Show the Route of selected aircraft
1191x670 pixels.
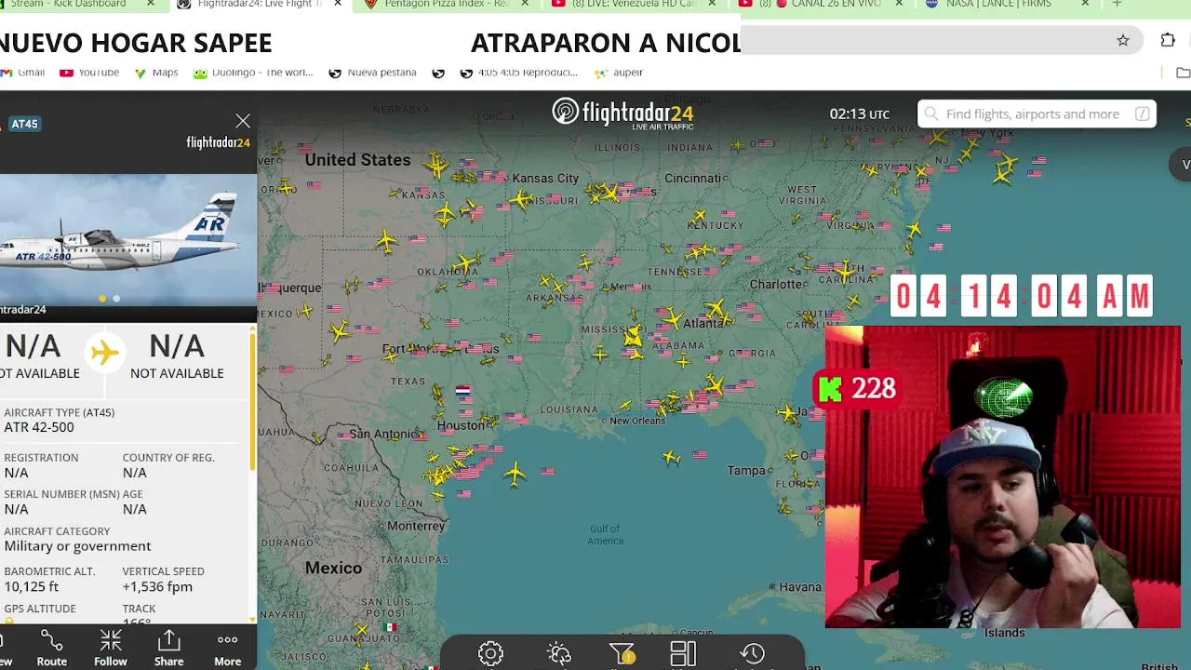click(52, 648)
